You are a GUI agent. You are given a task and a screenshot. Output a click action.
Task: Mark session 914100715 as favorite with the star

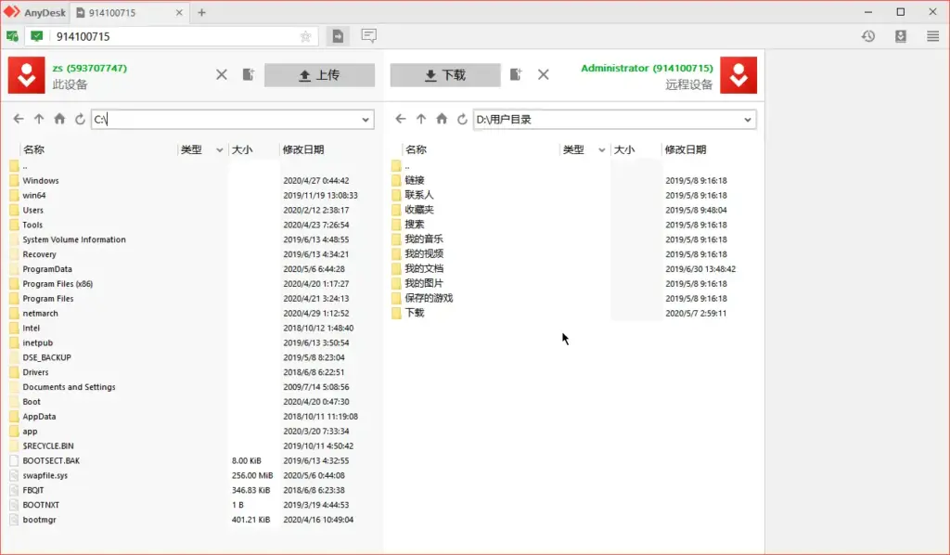tap(306, 35)
